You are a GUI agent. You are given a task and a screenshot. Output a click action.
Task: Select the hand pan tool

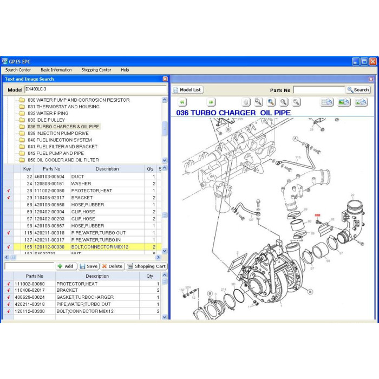point(246,102)
